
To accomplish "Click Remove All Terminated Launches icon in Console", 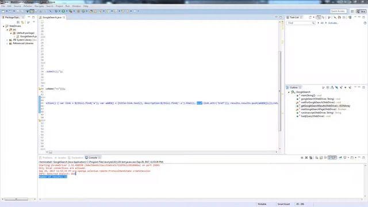I will 310,158.
